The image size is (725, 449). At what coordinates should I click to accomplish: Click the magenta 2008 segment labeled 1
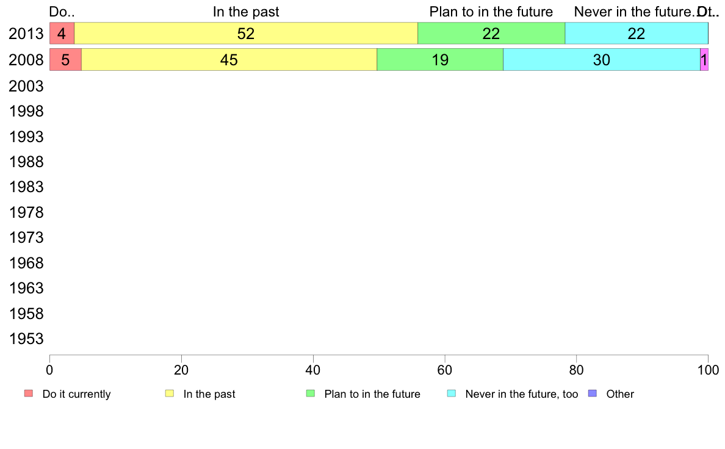click(704, 60)
